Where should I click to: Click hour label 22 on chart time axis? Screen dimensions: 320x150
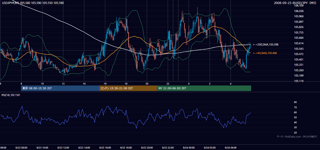[x=168, y=84]
